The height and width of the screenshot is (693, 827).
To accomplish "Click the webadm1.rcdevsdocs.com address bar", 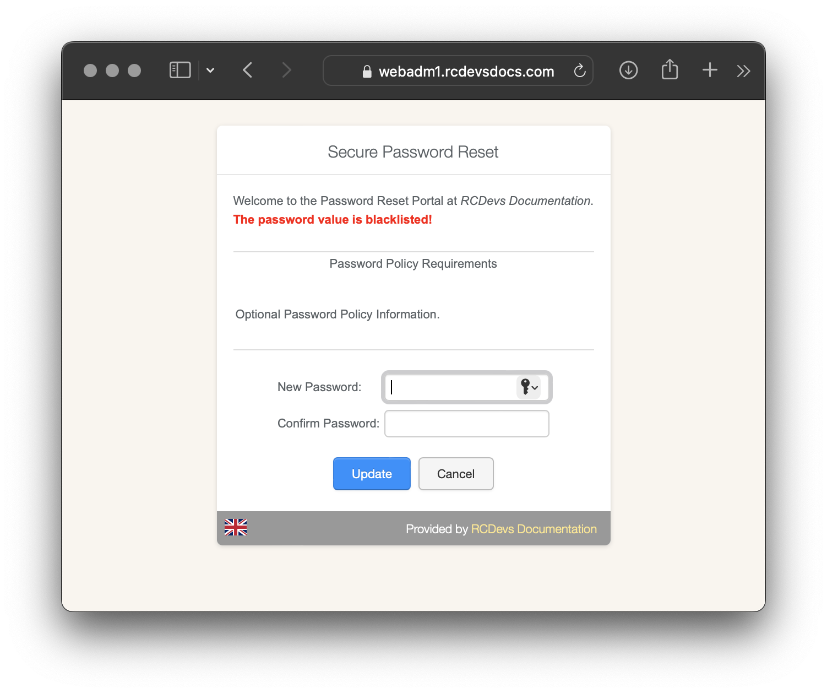I will tap(466, 72).
